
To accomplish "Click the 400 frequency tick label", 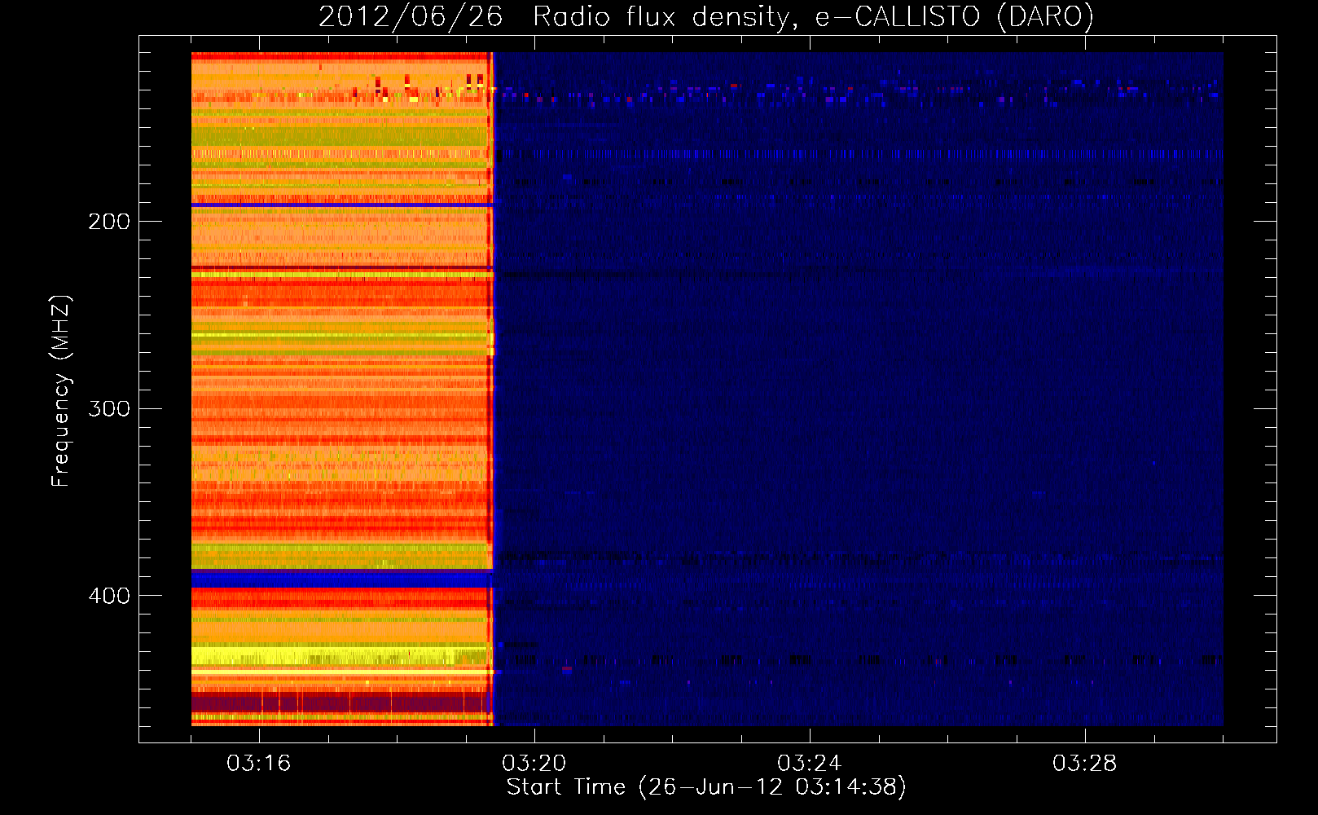I will (x=109, y=596).
